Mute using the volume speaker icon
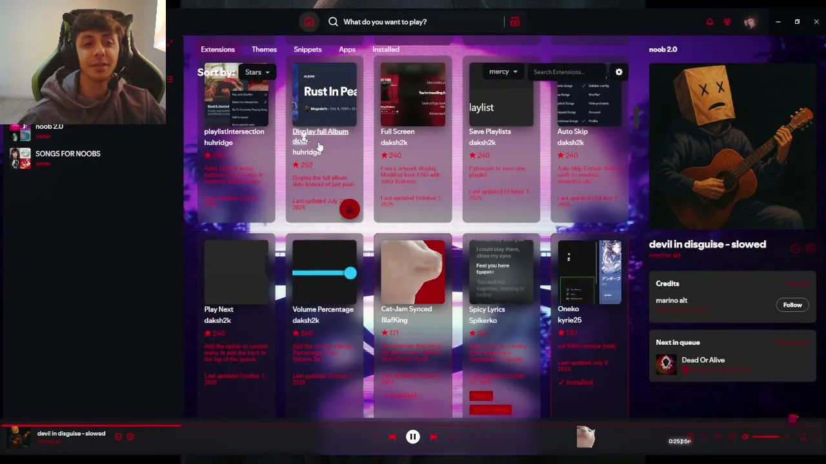This screenshot has height=464, width=826. point(745,437)
